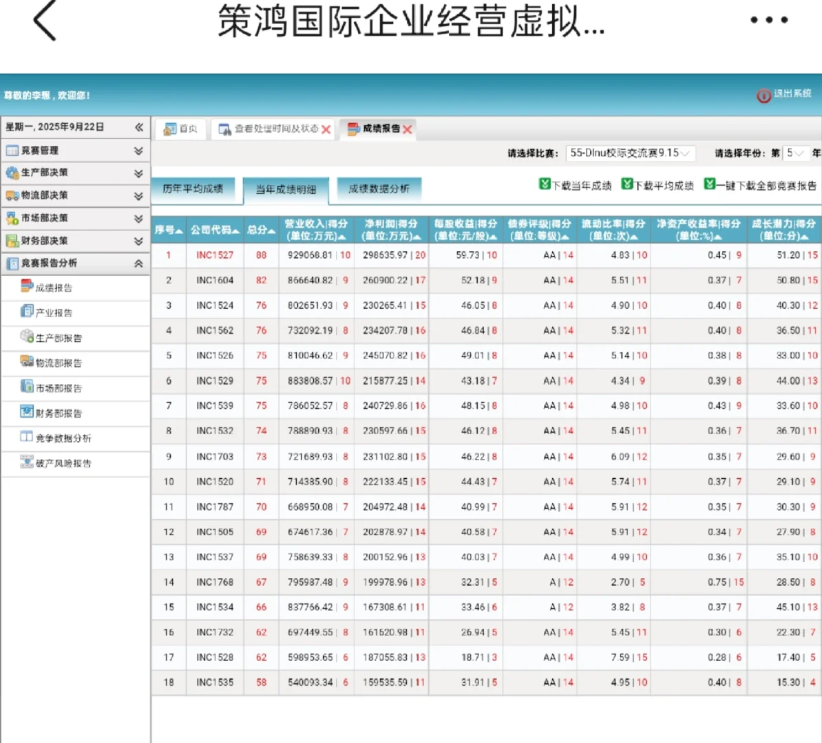Click the 市场部报告 icon
Screen dimensions: 822x743
[x=27, y=386]
